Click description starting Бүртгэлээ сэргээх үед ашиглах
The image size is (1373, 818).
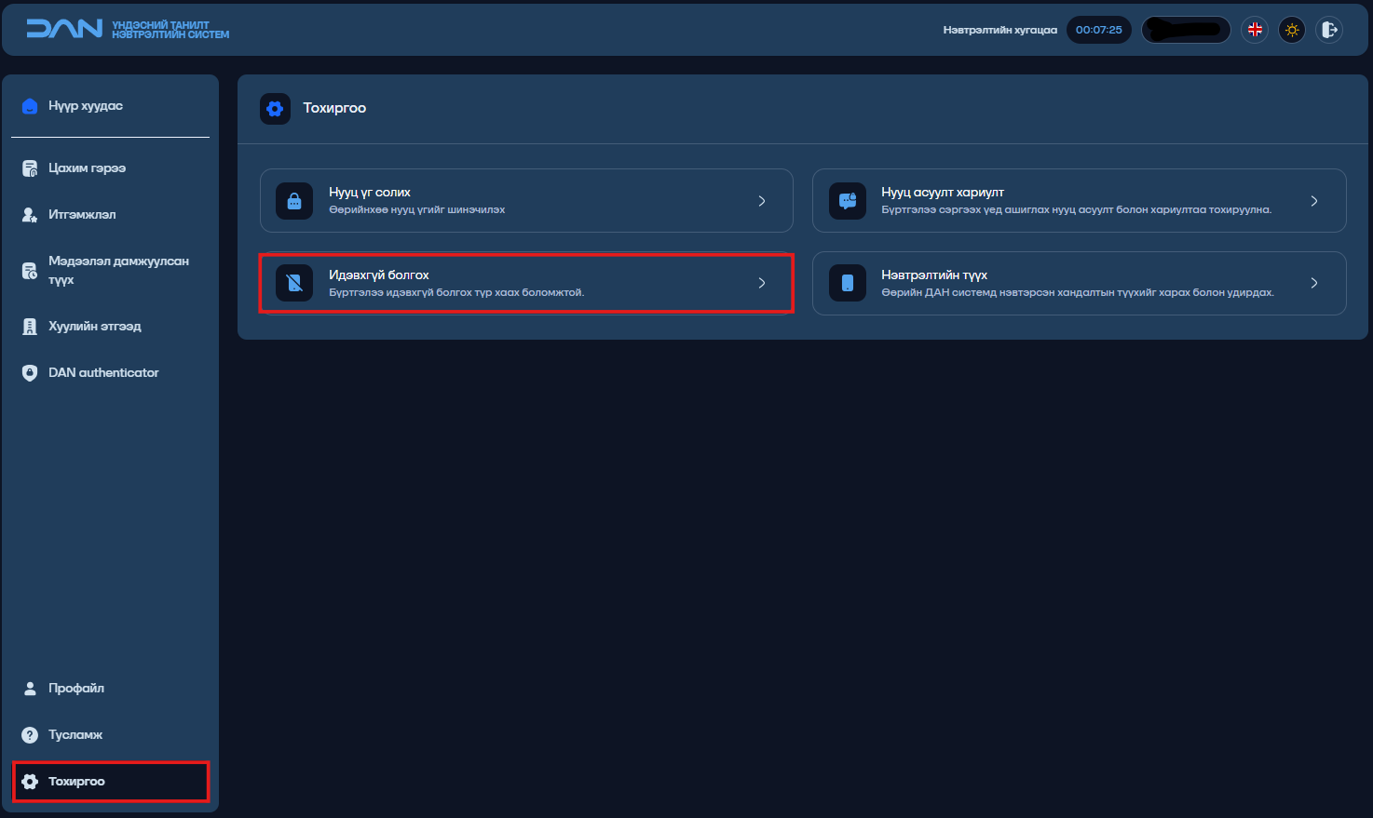(x=1077, y=210)
